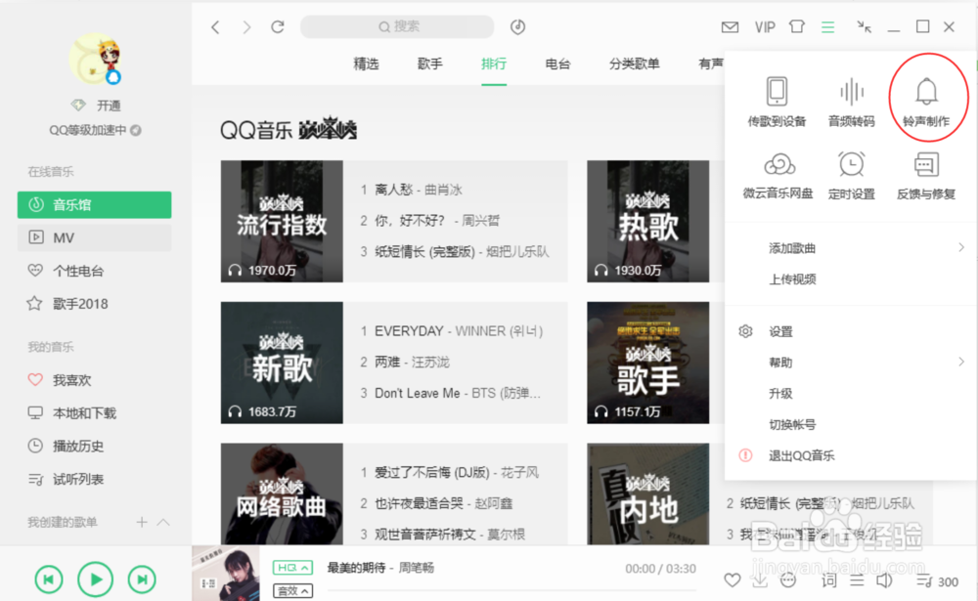
Task: Open the HQ audio quality dropdown
Action: click(295, 565)
